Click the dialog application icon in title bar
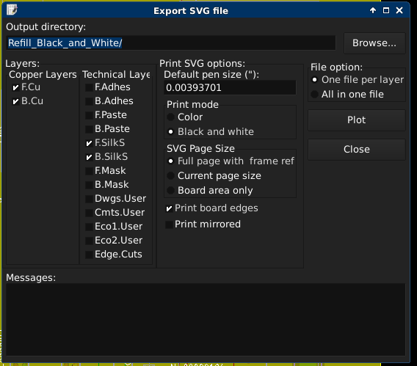The width and height of the screenshot is (417, 366). point(12,10)
